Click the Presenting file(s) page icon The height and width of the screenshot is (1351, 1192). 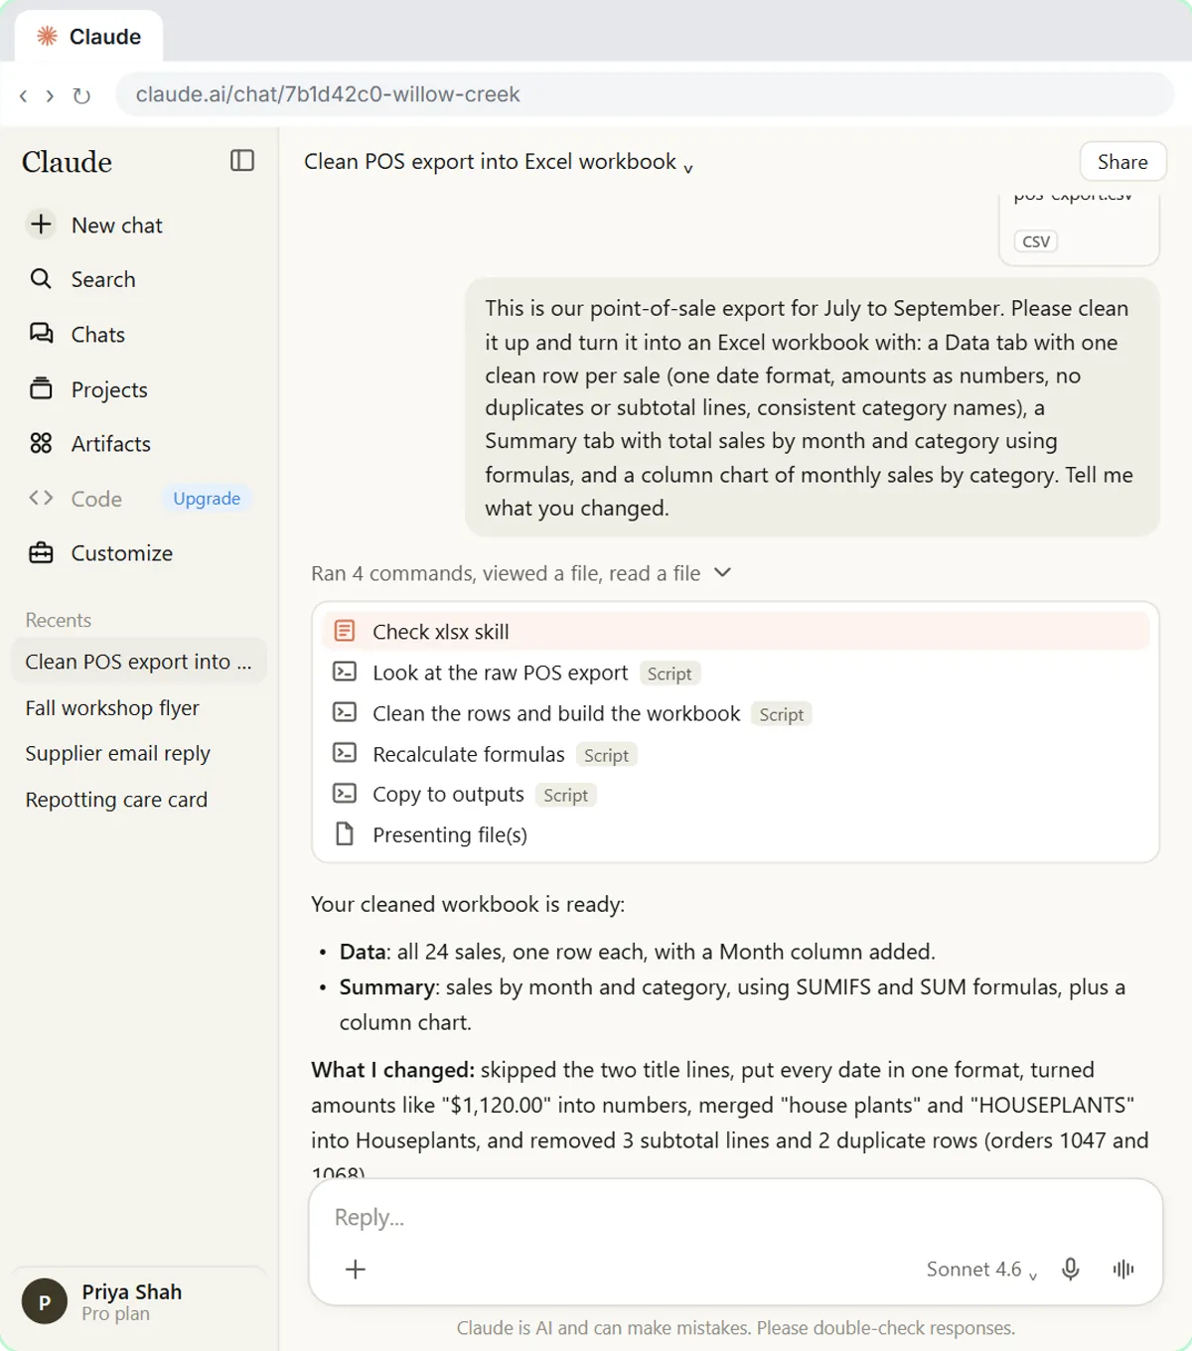345,834
